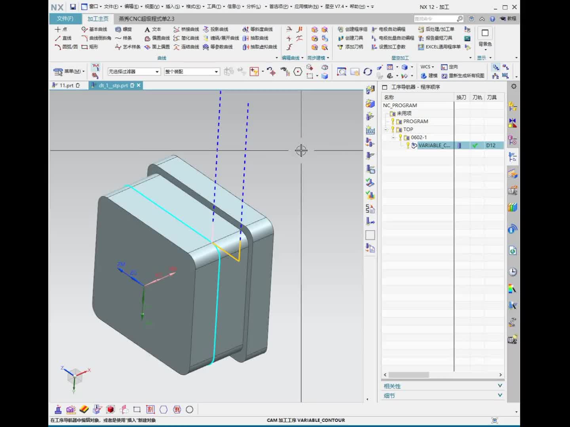Click navigator settings gear icon
570x427 pixels.
tap(514, 87)
